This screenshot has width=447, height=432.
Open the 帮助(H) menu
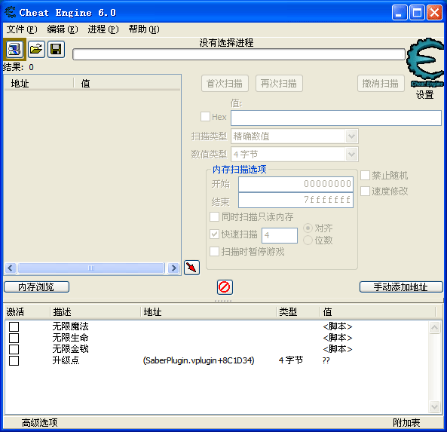144,29
